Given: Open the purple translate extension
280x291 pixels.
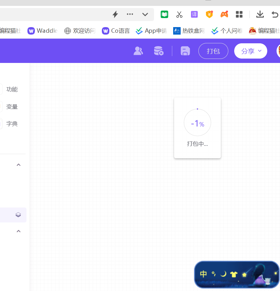Looking at the screenshot, I should [x=194, y=14].
